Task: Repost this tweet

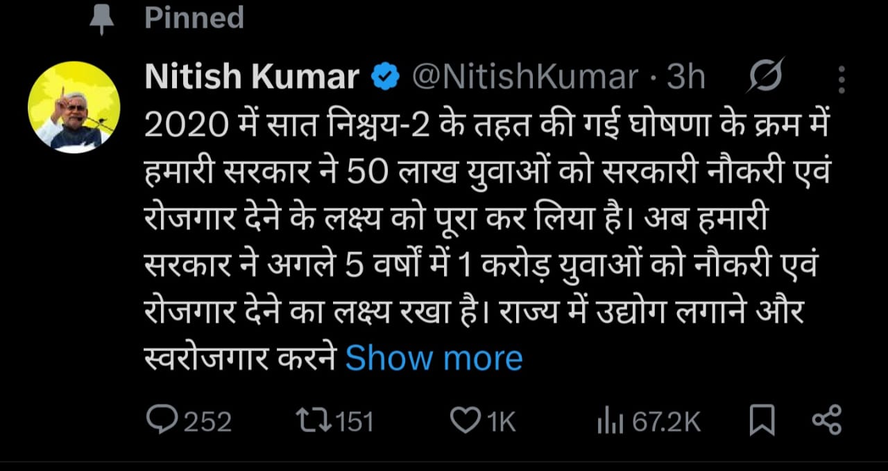Action: [x=314, y=418]
